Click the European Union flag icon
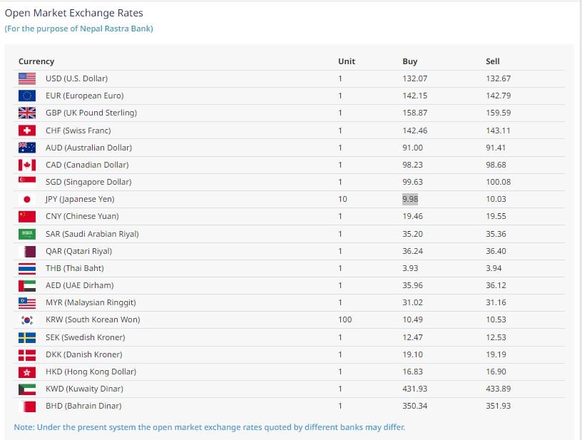The height and width of the screenshot is (440, 582). [27, 96]
